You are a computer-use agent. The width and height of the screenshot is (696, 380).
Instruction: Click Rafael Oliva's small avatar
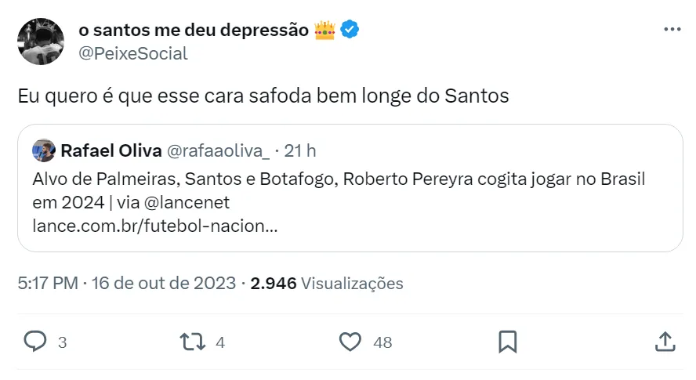coord(44,150)
